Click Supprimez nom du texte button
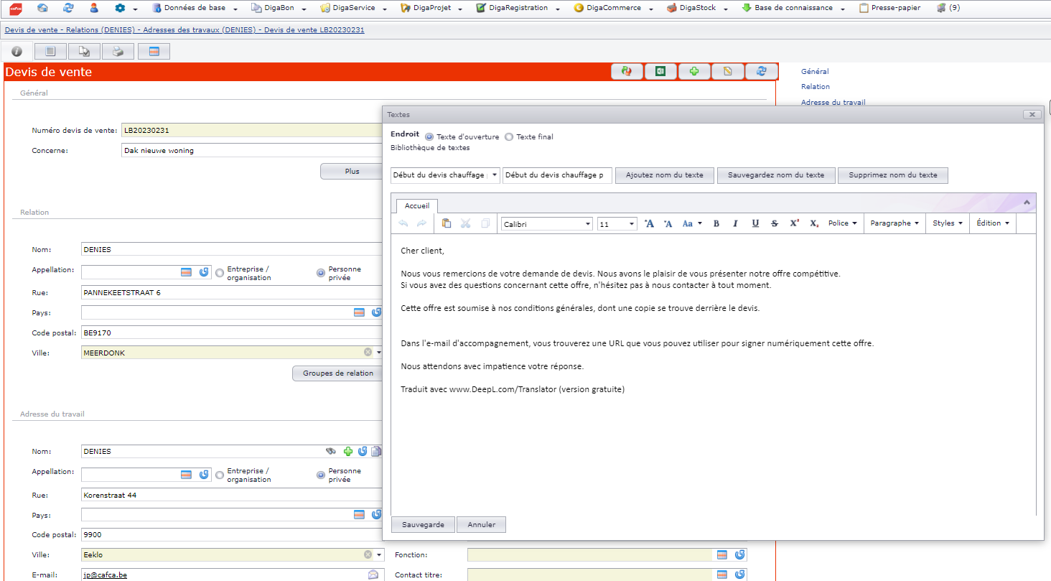Screen dimensions: 1051x581 pyautogui.click(x=893, y=175)
